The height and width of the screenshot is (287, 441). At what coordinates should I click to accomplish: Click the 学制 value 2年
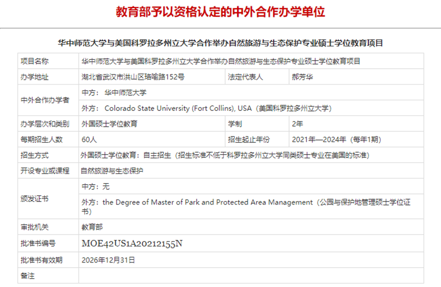(x=297, y=124)
